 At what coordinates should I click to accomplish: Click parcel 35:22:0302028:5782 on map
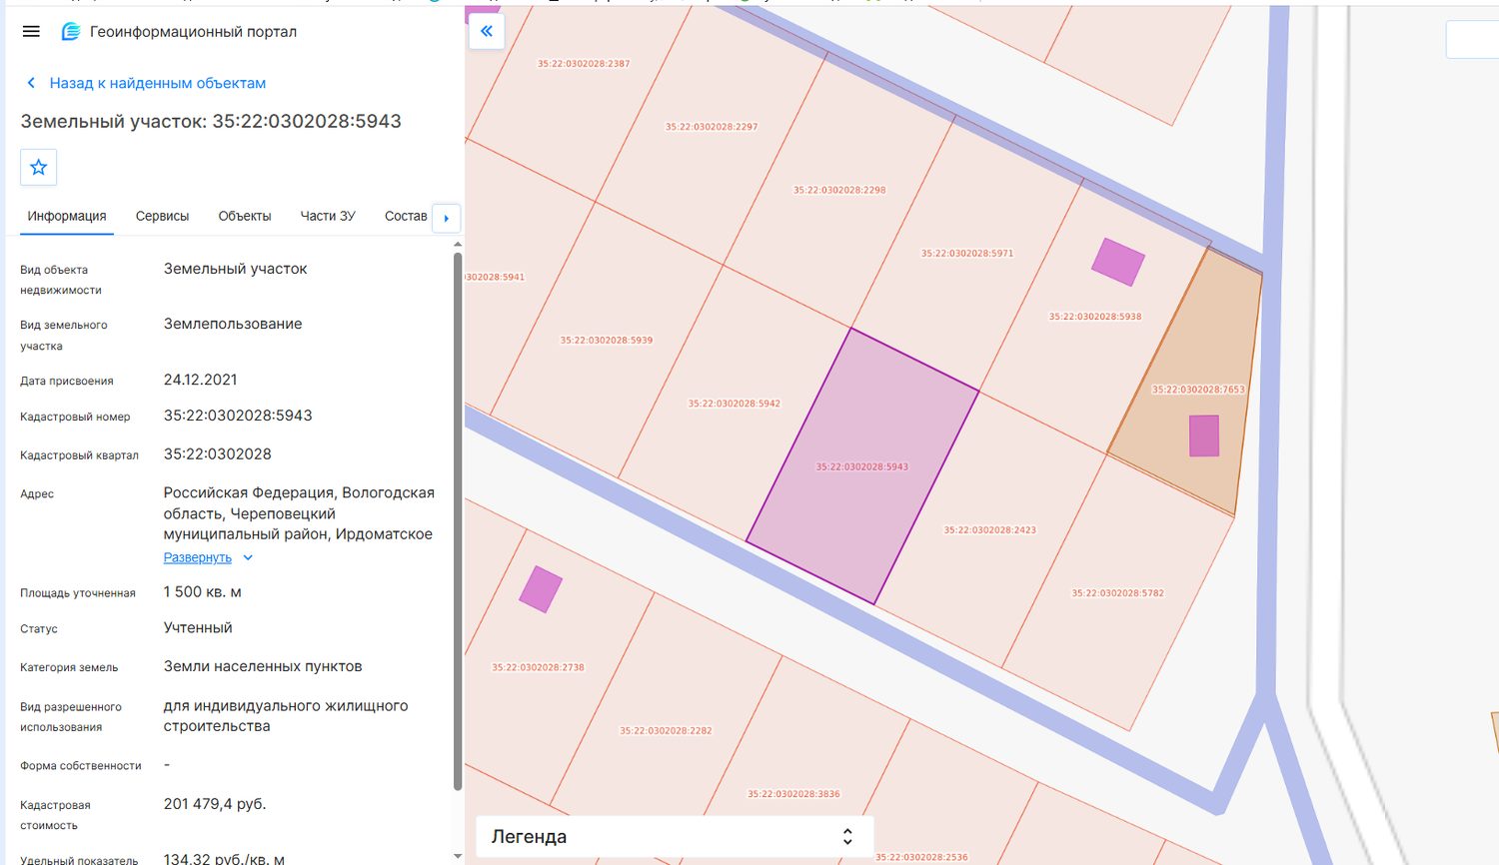[x=1118, y=592]
